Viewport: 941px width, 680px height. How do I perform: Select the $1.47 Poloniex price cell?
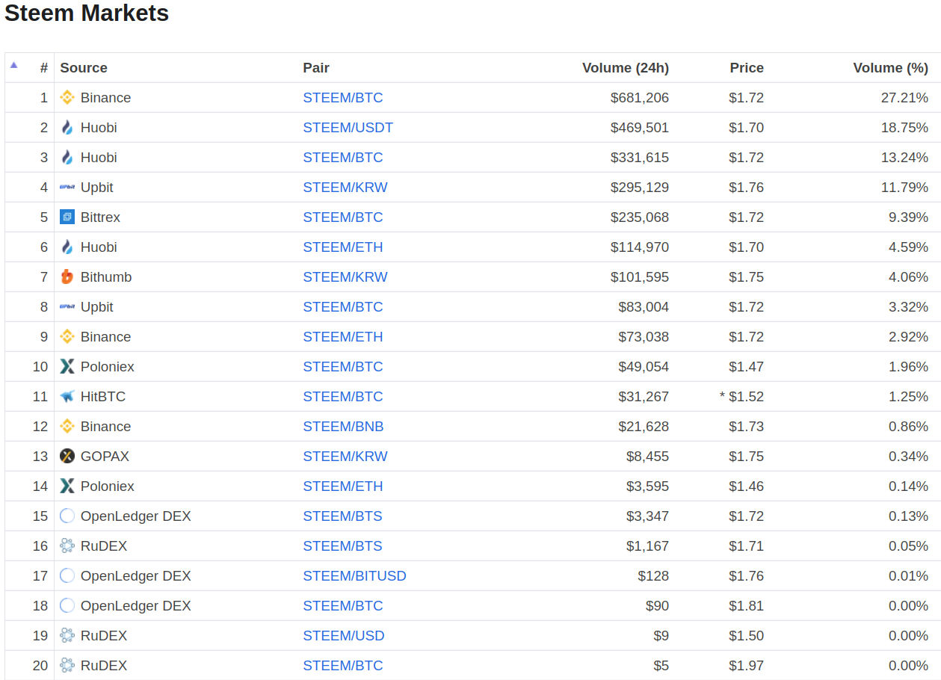(747, 366)
